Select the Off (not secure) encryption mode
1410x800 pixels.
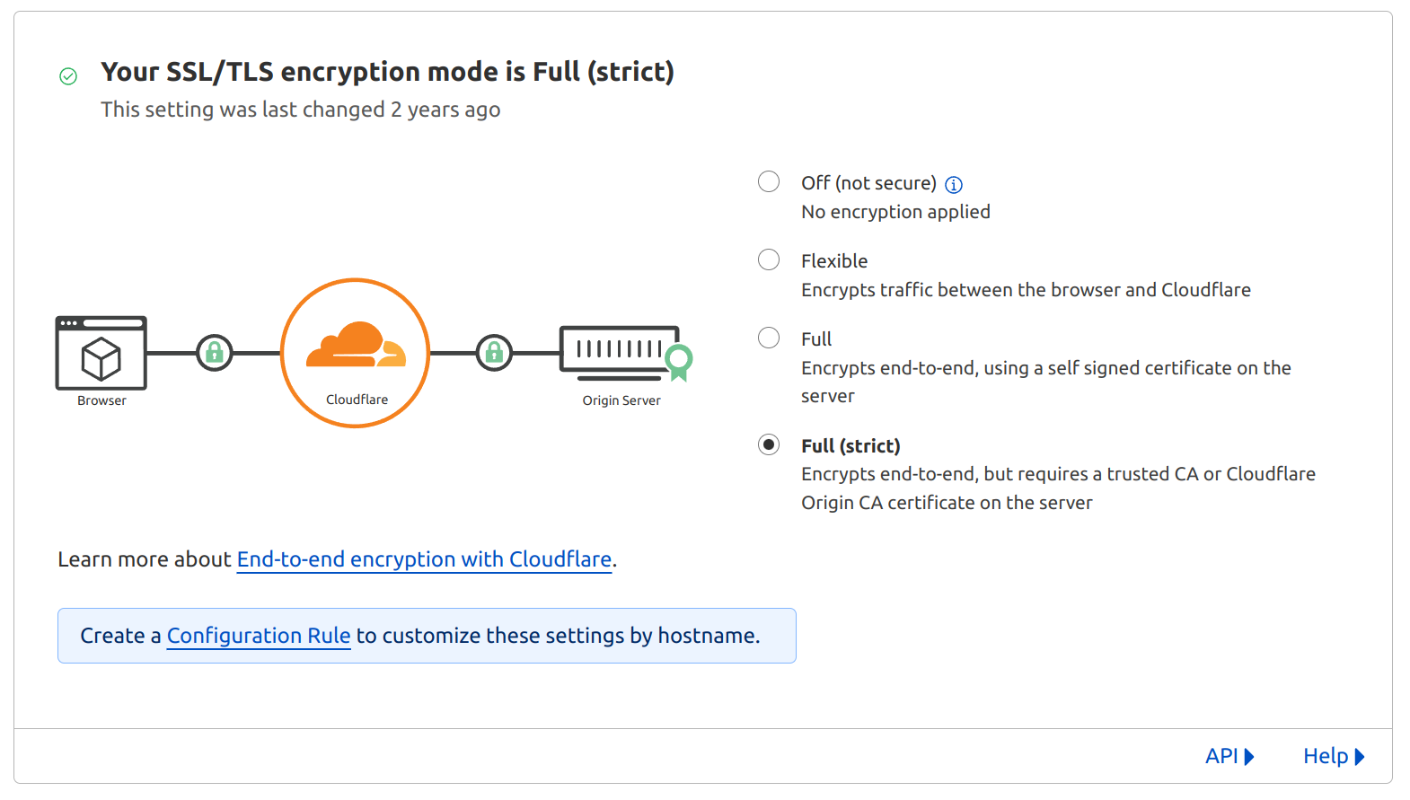coord(769,181)
